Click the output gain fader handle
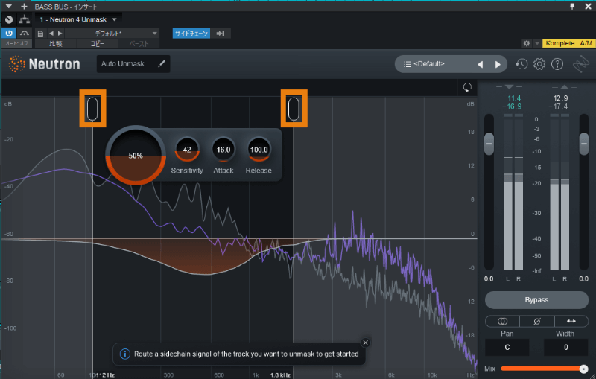Image resolution: width=596 pixels, height=379 pixels. 584,144
